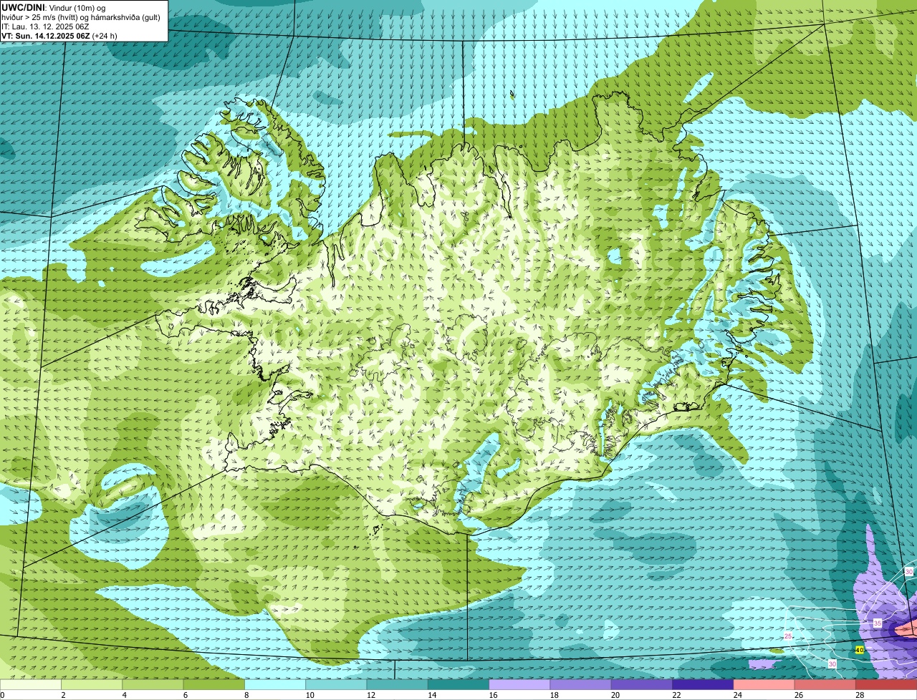This screenshot has height=700, width=917.
Task: Click the white '25' gust contour label
Action: pos(788,636)
